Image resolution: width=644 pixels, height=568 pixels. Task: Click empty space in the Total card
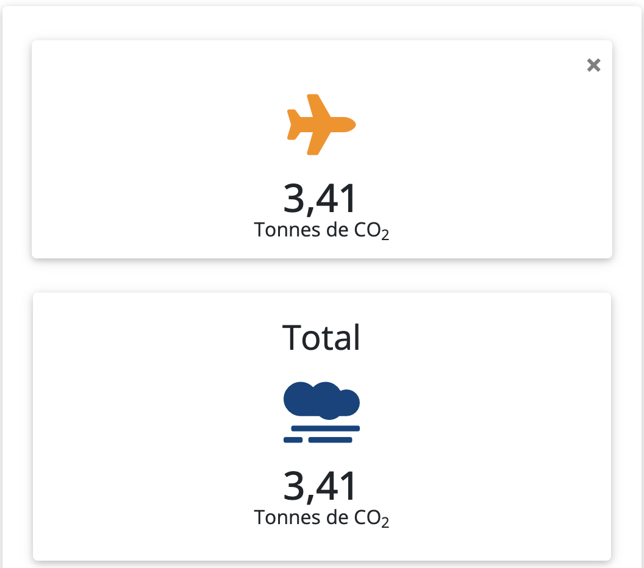152,427
